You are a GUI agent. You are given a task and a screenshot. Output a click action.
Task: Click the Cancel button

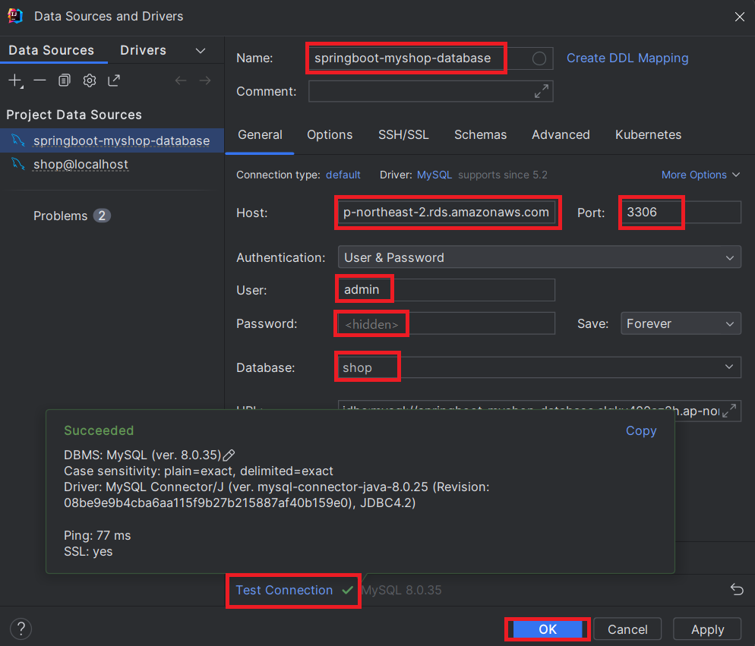coord(627,629)
